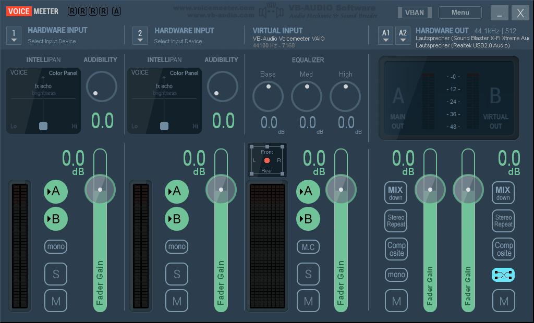Solo Hardware Input 1
The width and height of the screenshot is (534, 323).
(56, 274)
